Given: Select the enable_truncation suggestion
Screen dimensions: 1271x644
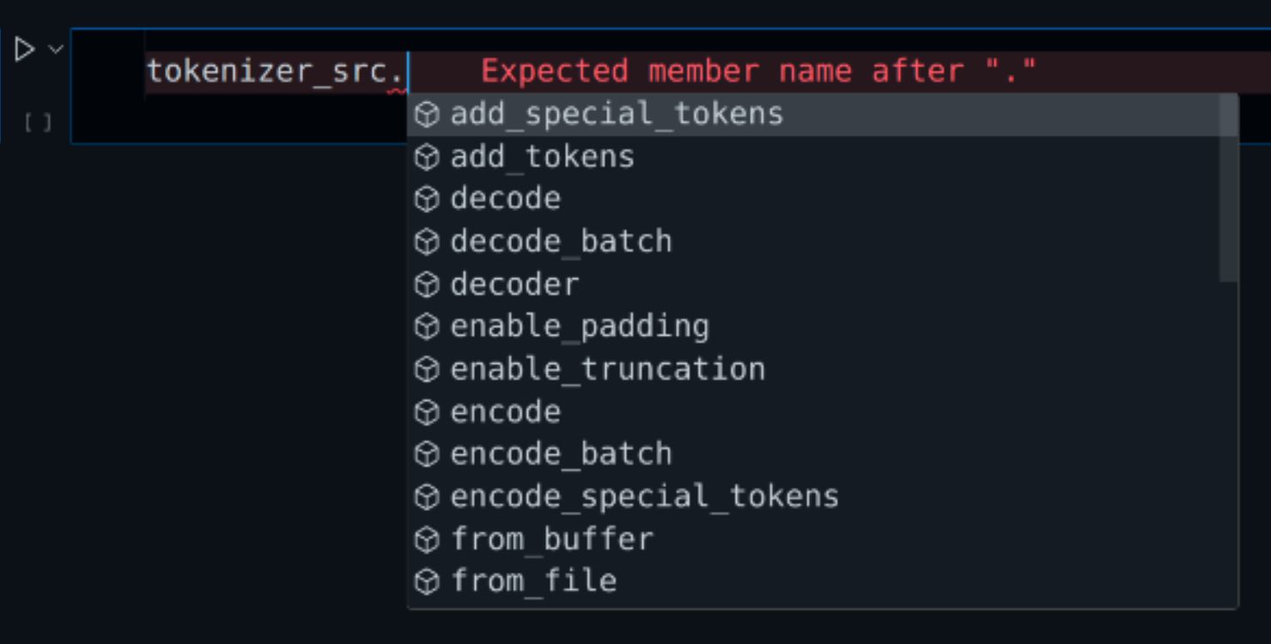Looking at the screenshot, I should point(607,368).
